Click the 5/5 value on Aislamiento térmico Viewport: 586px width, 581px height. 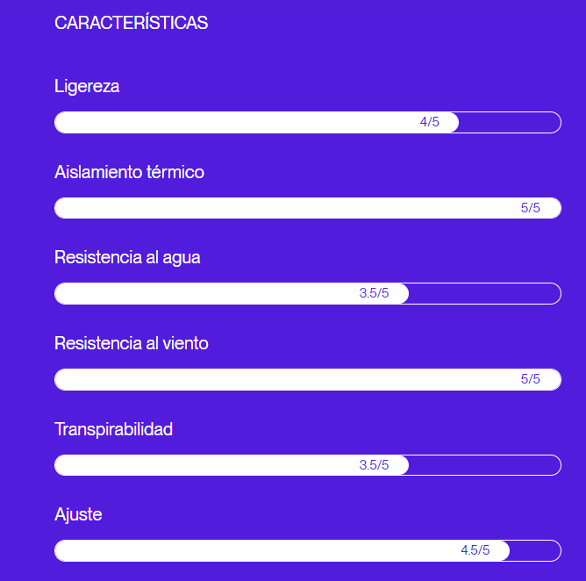[x=531, y=208]
